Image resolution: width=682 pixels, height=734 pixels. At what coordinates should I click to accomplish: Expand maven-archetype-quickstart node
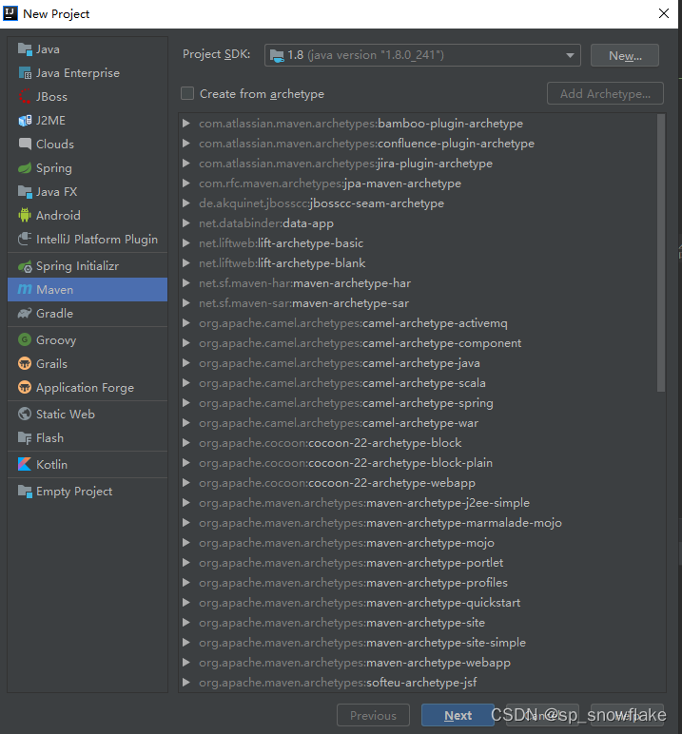186,603
